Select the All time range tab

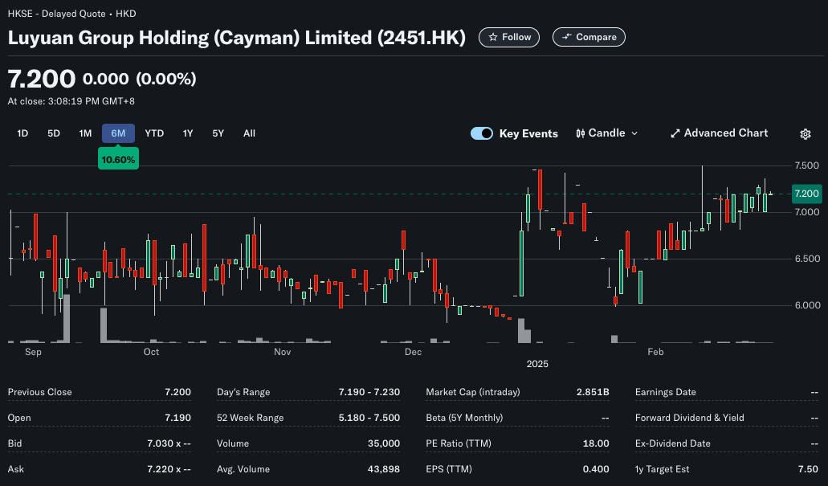(249, 133)
